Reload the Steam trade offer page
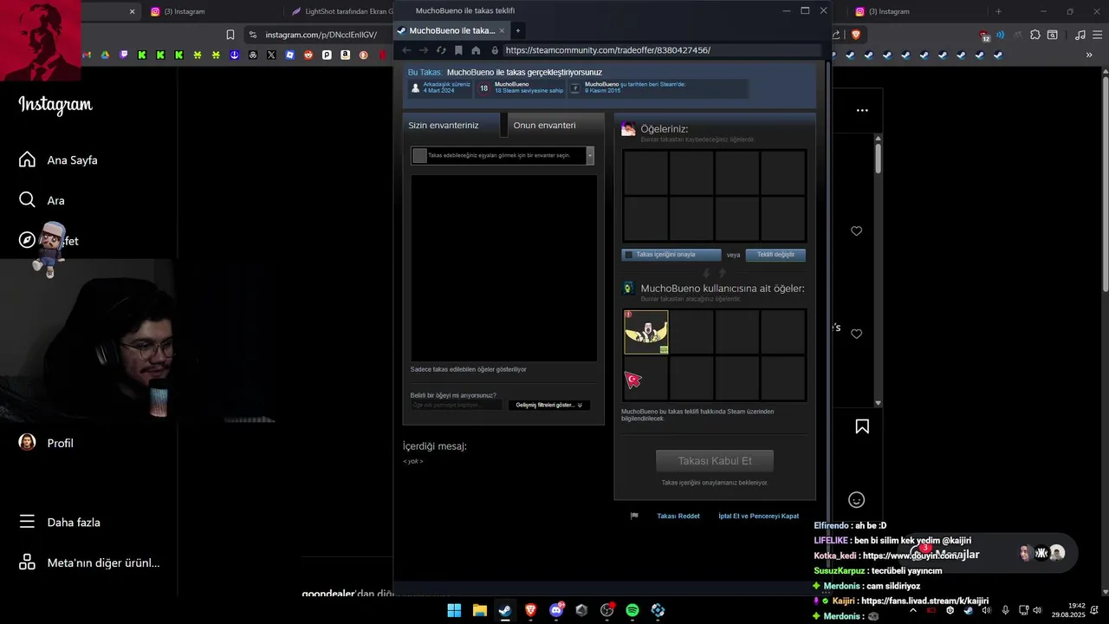1109x624 pixels. pos(441,50)
